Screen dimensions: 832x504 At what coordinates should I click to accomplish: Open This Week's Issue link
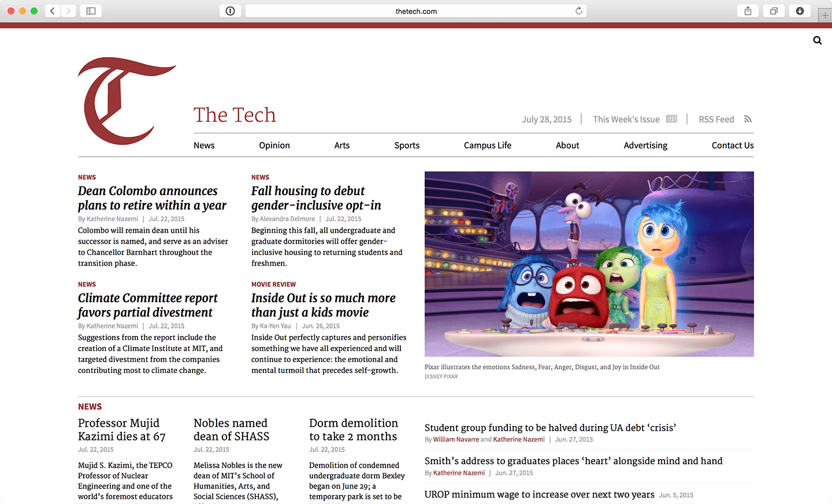coord(626,119)
